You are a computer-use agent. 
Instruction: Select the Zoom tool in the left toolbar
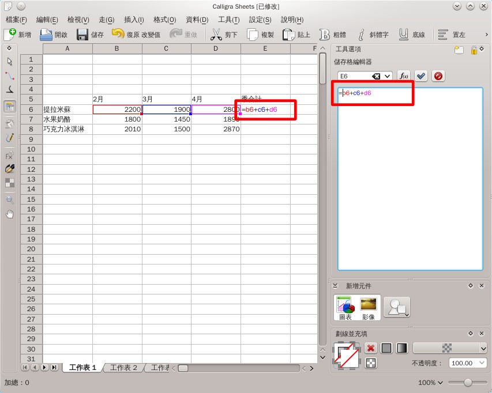coord(9,199)
